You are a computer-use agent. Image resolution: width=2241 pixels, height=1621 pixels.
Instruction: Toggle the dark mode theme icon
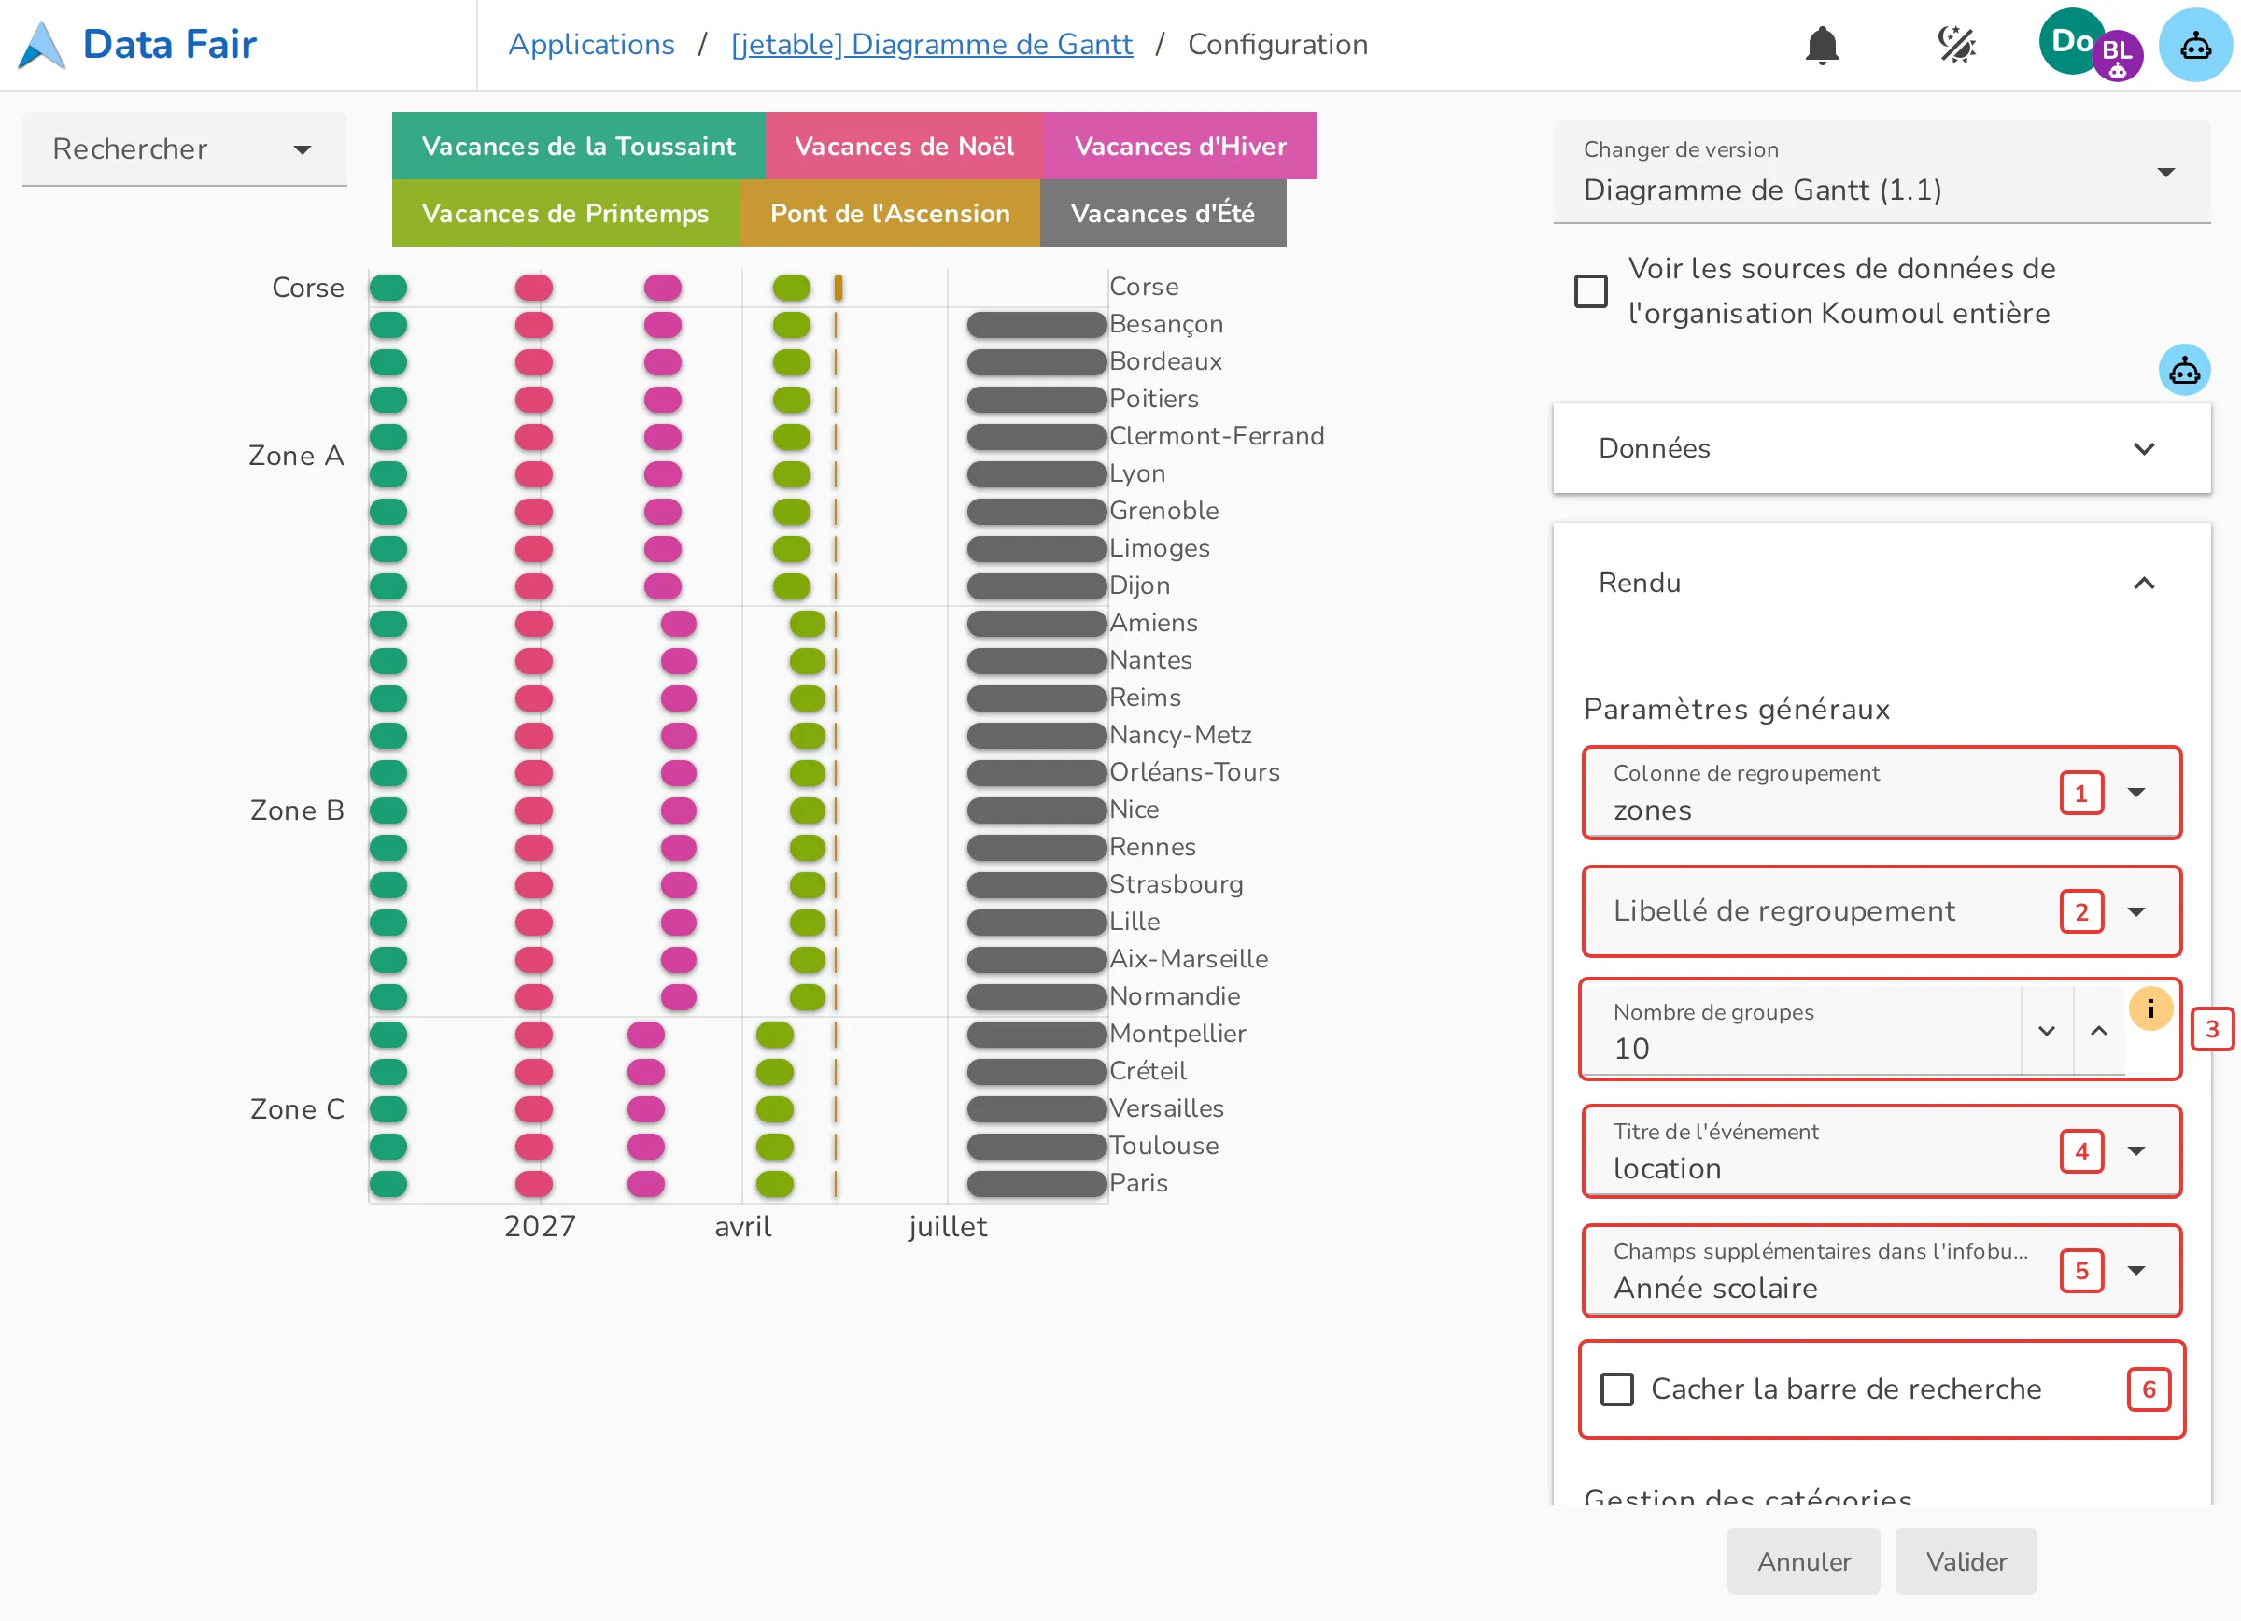pyautogui.click(x=1955, y=46)
